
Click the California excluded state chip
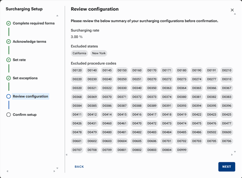pos(79,53)
